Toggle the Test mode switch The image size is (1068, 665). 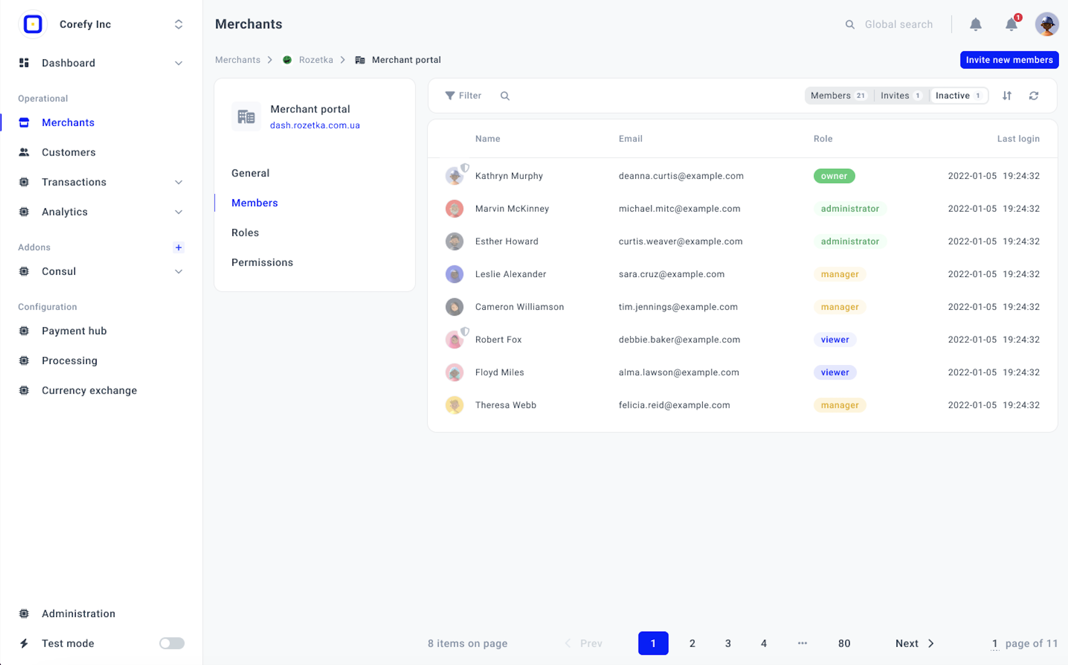(172, 643)
